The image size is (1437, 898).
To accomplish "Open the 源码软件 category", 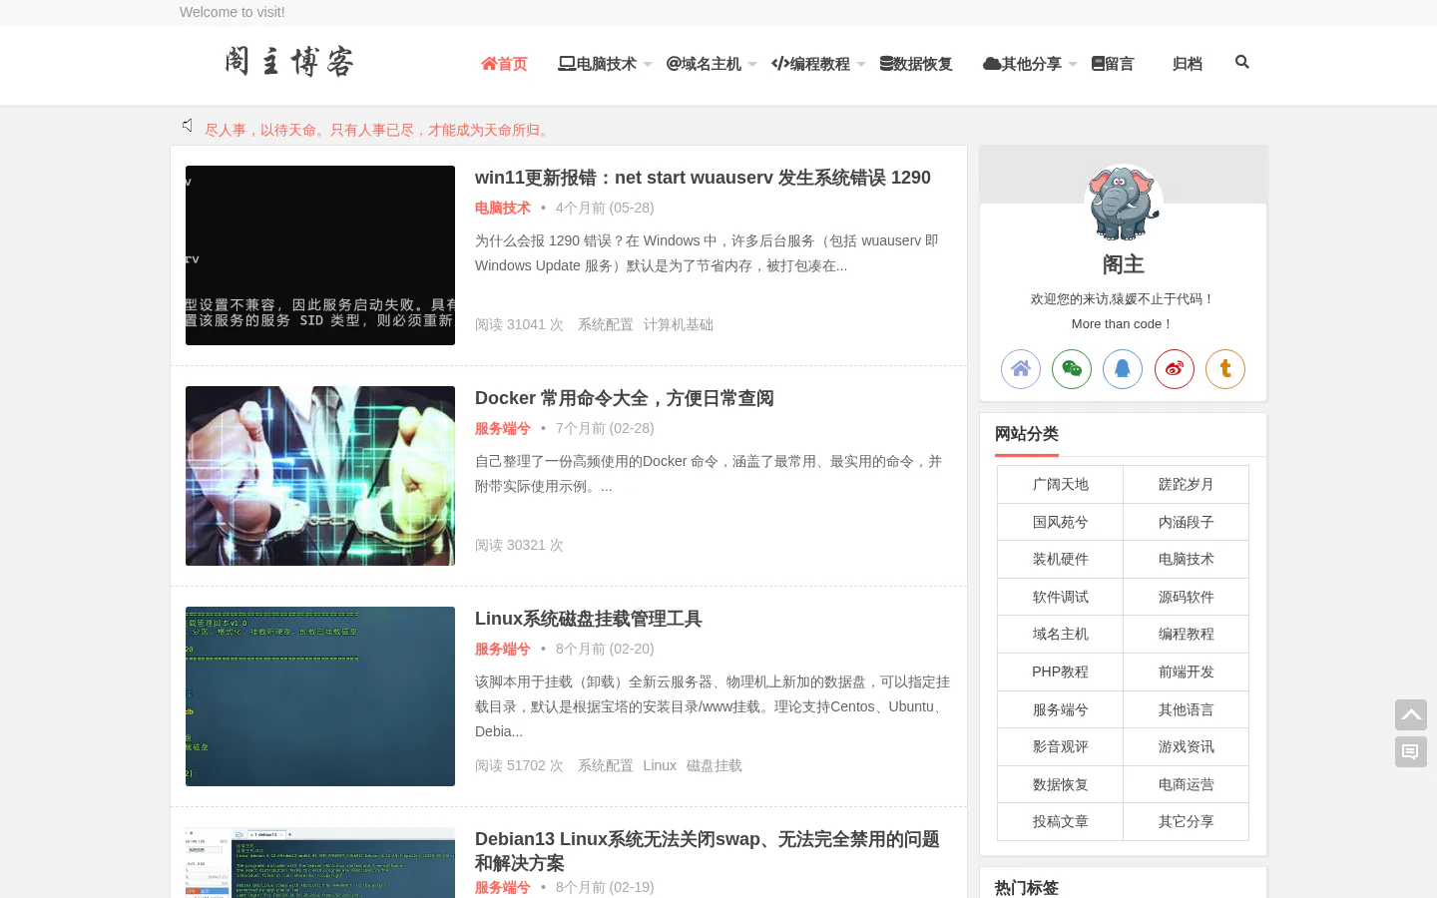I will [1187, 597].
